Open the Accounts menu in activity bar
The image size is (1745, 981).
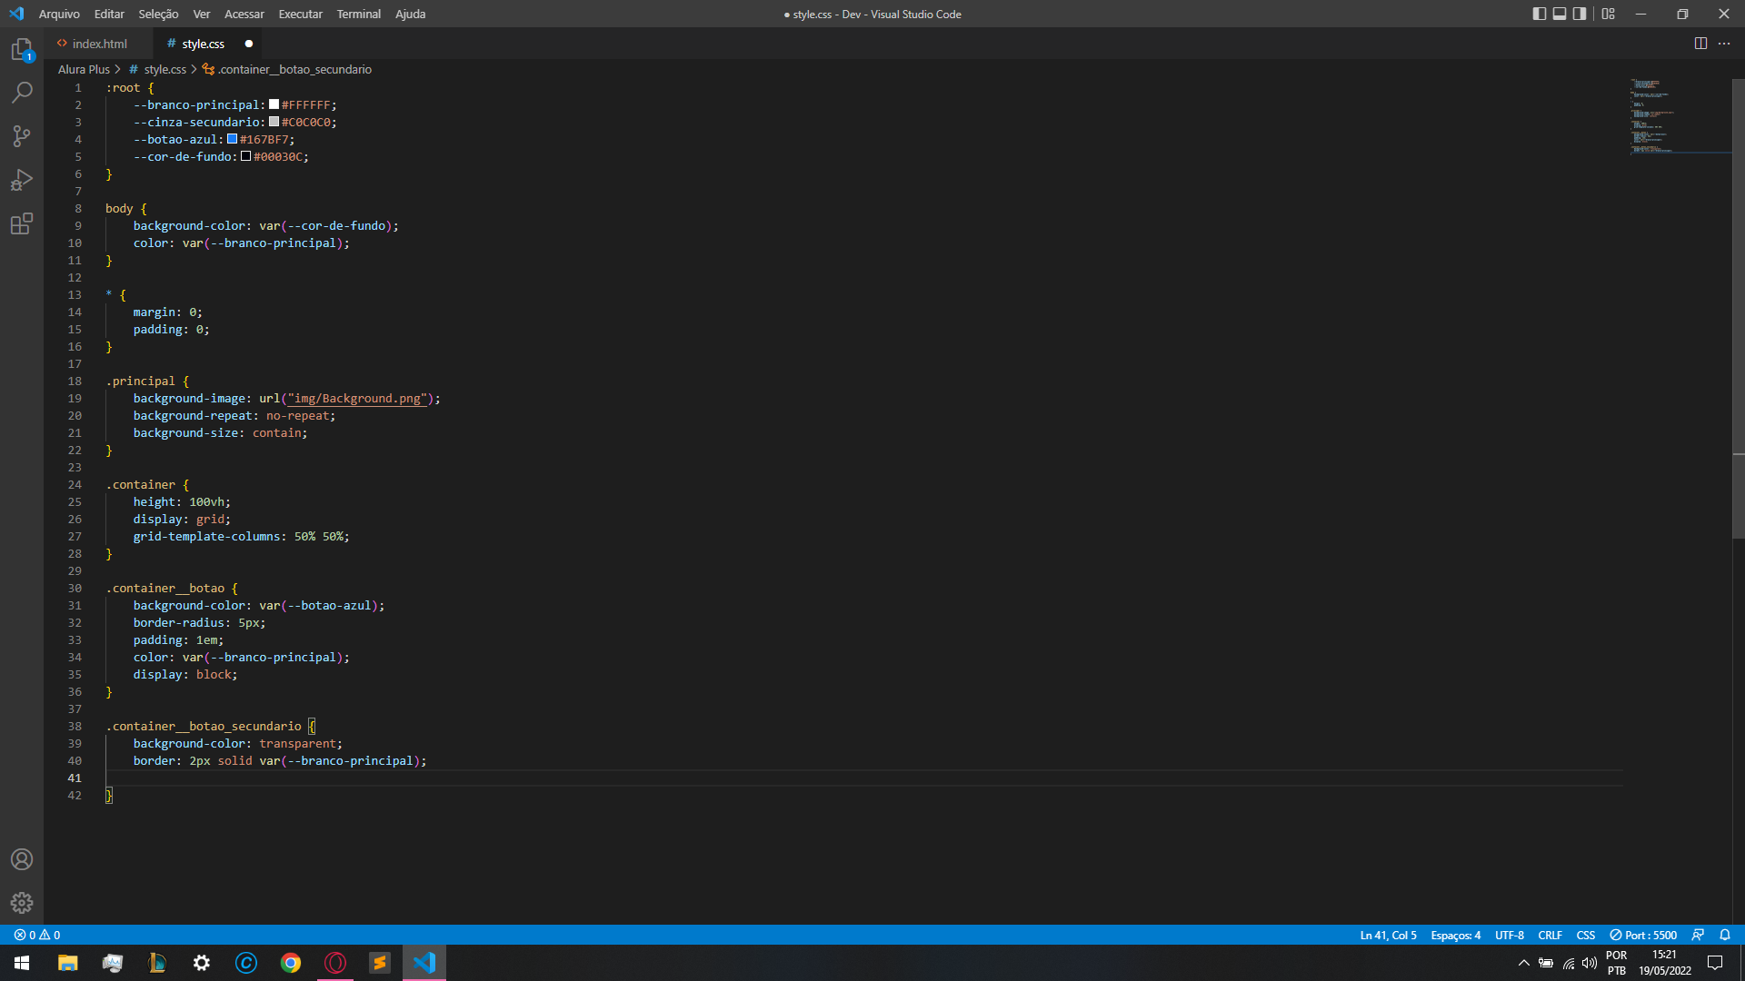coord(22,859)
